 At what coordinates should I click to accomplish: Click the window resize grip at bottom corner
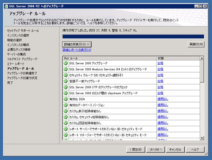[x=206, y=154]
